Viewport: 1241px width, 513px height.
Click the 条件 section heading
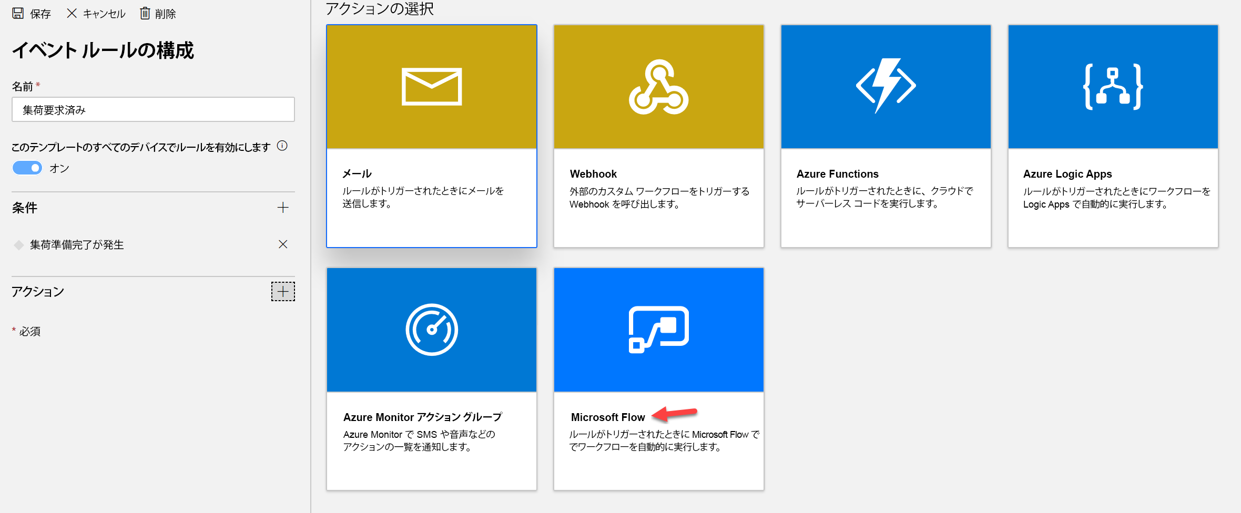[x=25, y=208]
